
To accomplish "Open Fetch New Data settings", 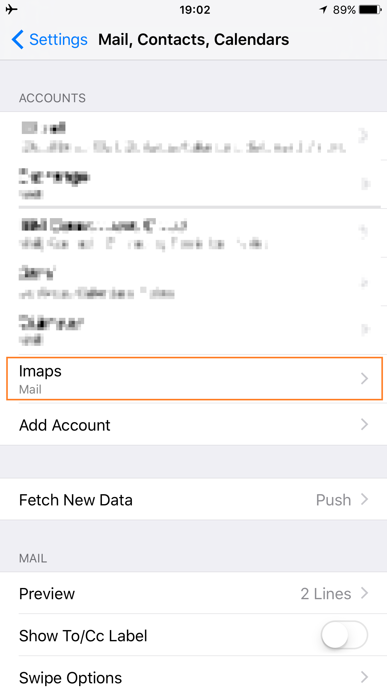I will point(76,500).
